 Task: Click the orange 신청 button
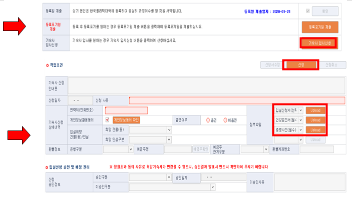[x=301, y=65]
